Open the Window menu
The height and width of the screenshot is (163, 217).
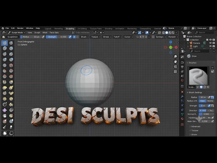pos(29,28)
